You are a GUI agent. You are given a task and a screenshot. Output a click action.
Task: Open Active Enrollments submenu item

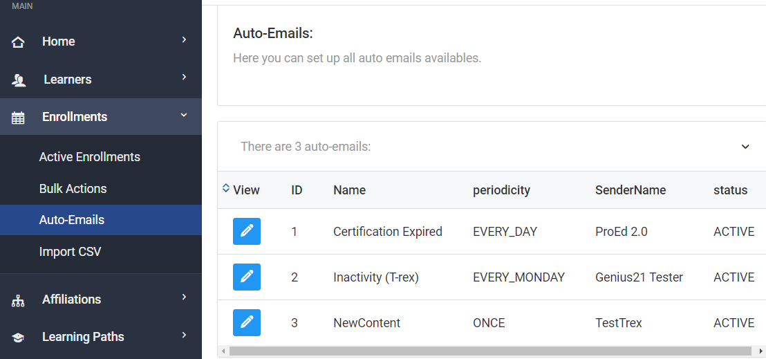(x=89, y=157)
